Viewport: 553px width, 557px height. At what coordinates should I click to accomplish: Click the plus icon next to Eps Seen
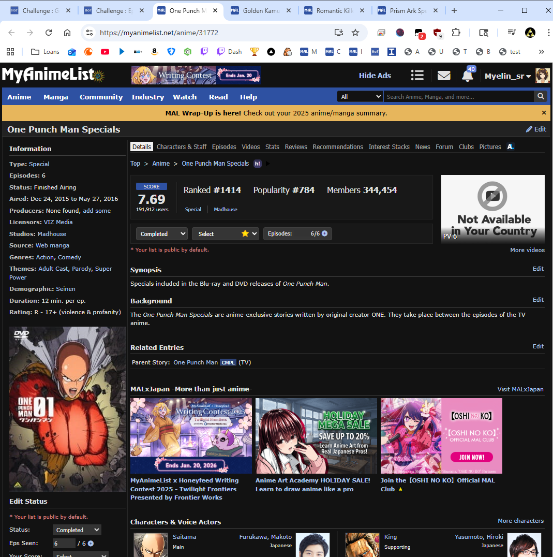91,544
